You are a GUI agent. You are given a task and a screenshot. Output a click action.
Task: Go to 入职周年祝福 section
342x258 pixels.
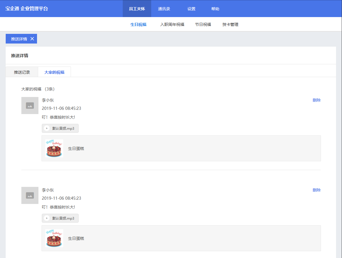pos(172,24)
